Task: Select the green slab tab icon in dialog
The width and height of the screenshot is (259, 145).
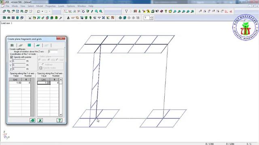Action: click(x=38, y=45)
